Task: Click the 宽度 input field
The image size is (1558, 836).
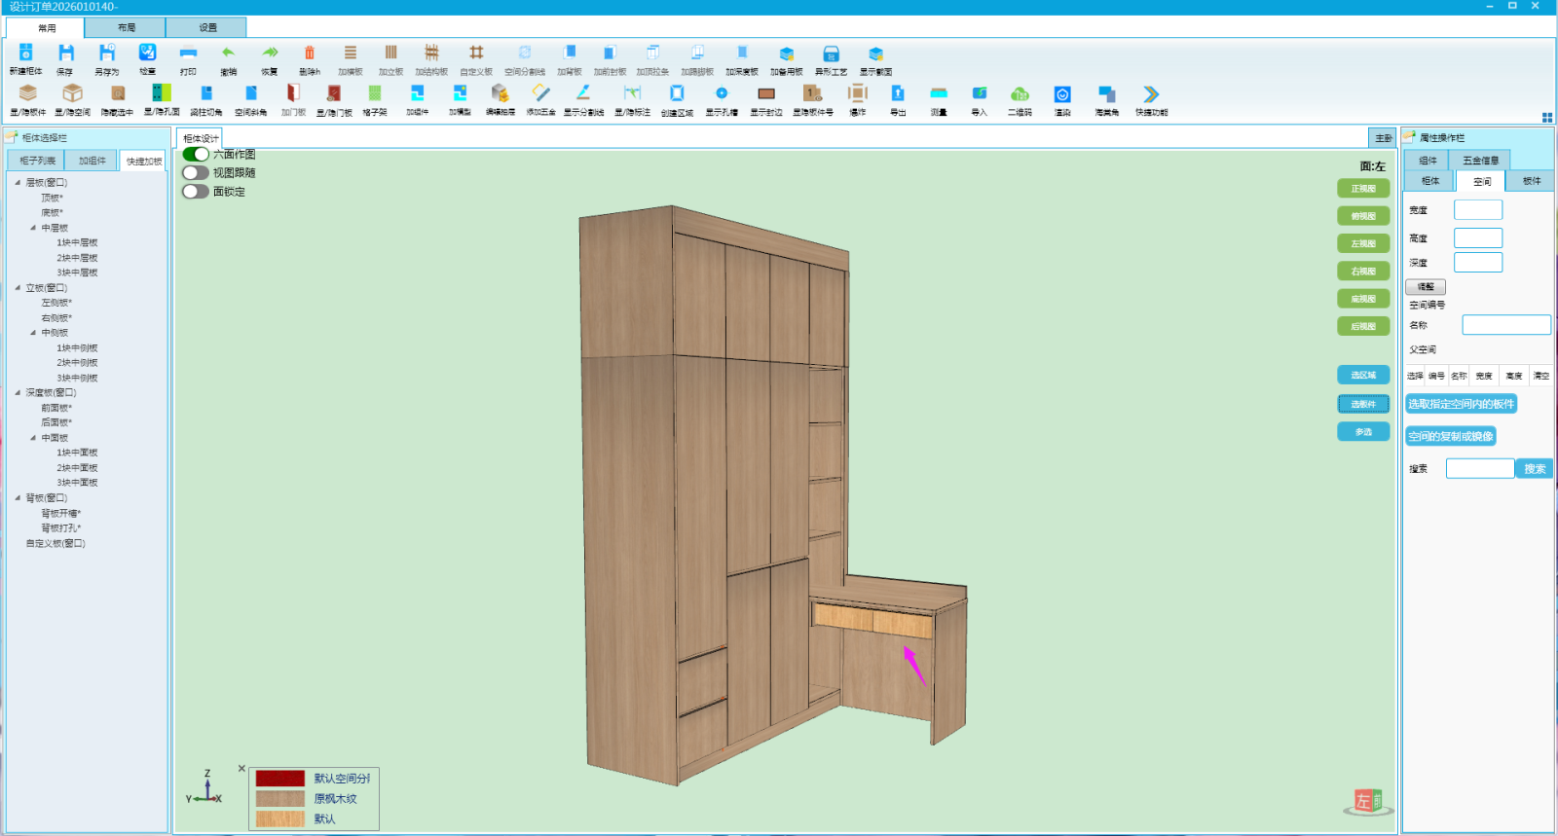Action: [x=1478, y=210]
